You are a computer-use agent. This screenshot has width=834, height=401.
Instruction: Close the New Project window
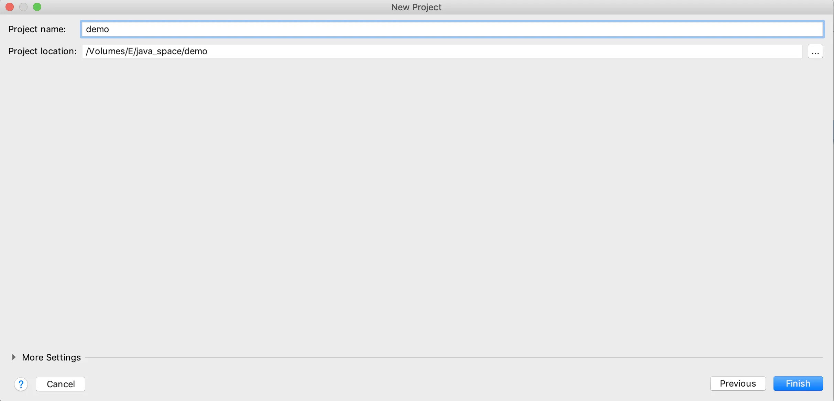(10, 7)
